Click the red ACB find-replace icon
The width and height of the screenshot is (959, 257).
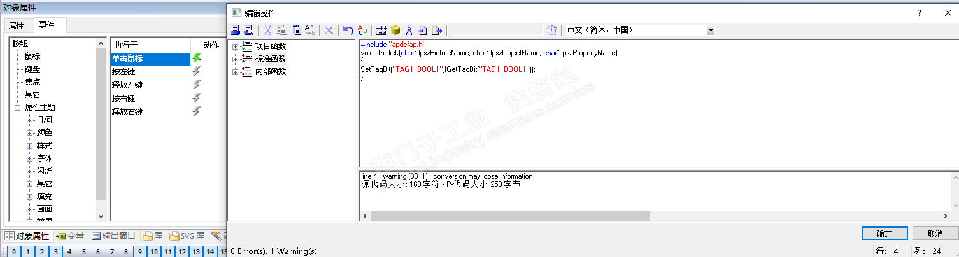[x=363, y=30]
